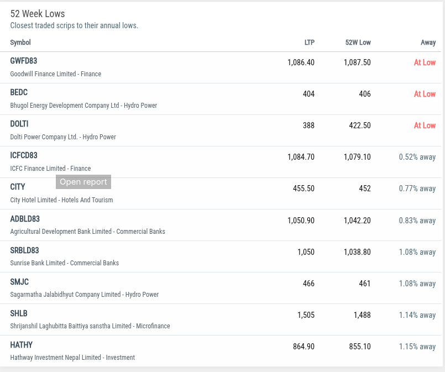Click SRBLD83 52W low value 1,038.80
Screen dimensions: 445x372
[x=357, y=252]
